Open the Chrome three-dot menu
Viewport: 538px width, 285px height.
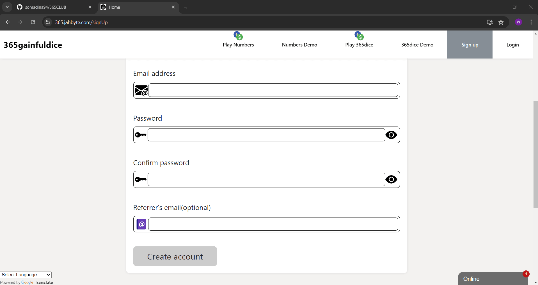pos(531,22)
